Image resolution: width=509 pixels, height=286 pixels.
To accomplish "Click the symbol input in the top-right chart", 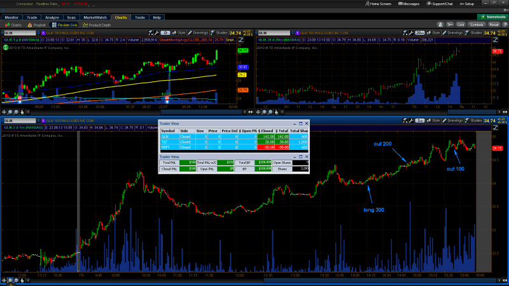I will (274, 33).
